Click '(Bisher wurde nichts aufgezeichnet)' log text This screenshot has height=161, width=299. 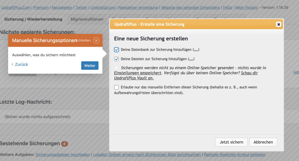click(38, 117)
